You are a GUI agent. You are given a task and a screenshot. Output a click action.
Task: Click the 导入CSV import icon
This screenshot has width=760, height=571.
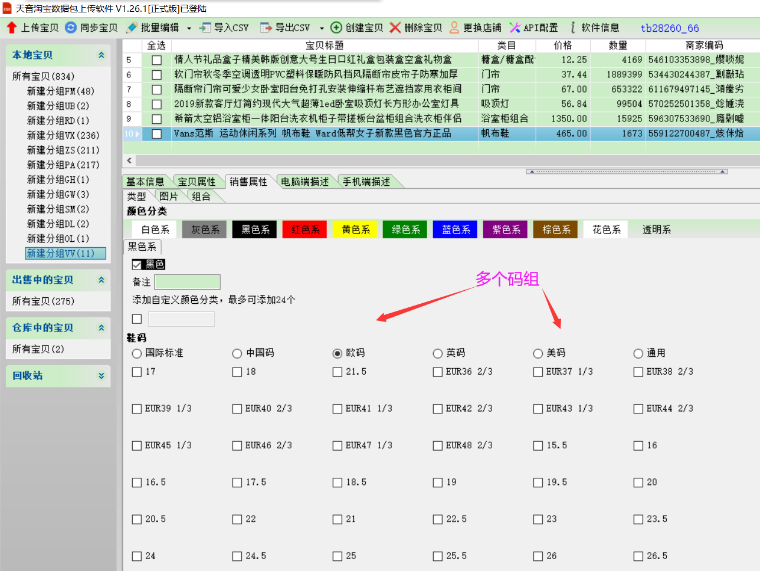click(x=205, y=28)
